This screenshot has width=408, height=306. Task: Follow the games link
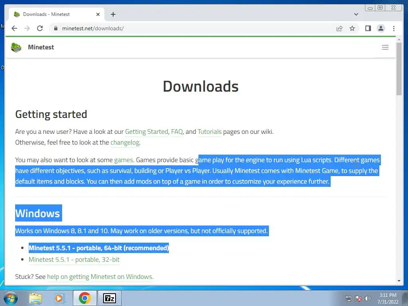pos(124,160)
